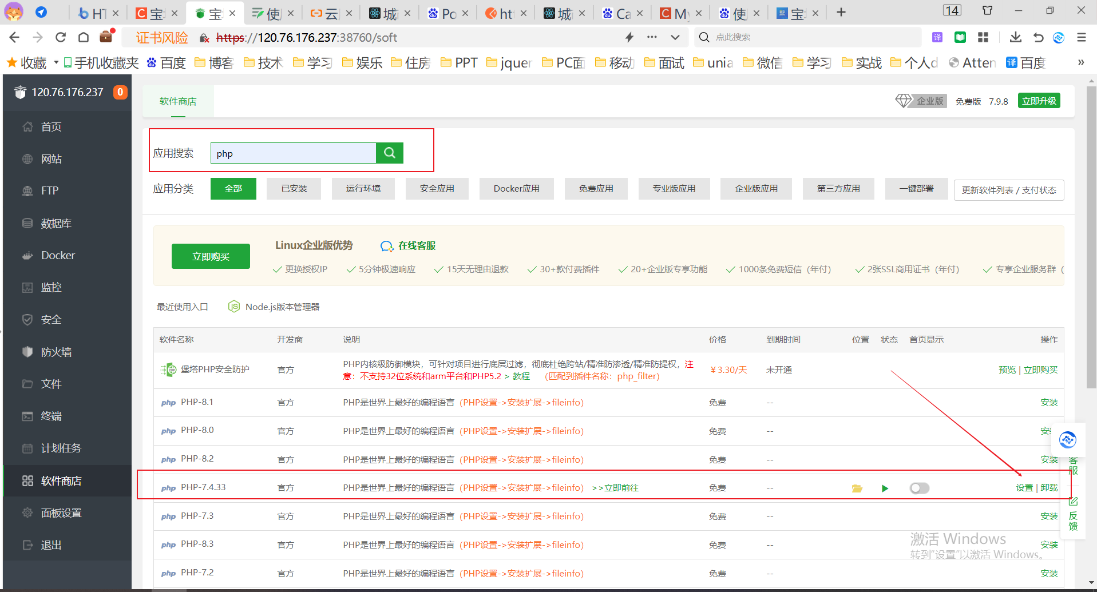Open the browser hamburger menu

(x=1081, y=37)
